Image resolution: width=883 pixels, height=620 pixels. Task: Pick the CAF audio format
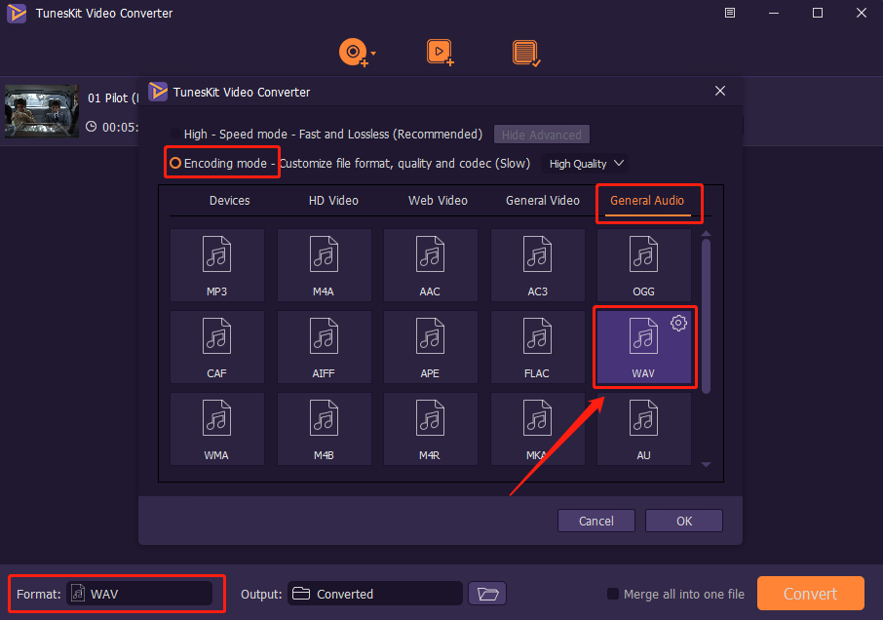tap(216, 347)
